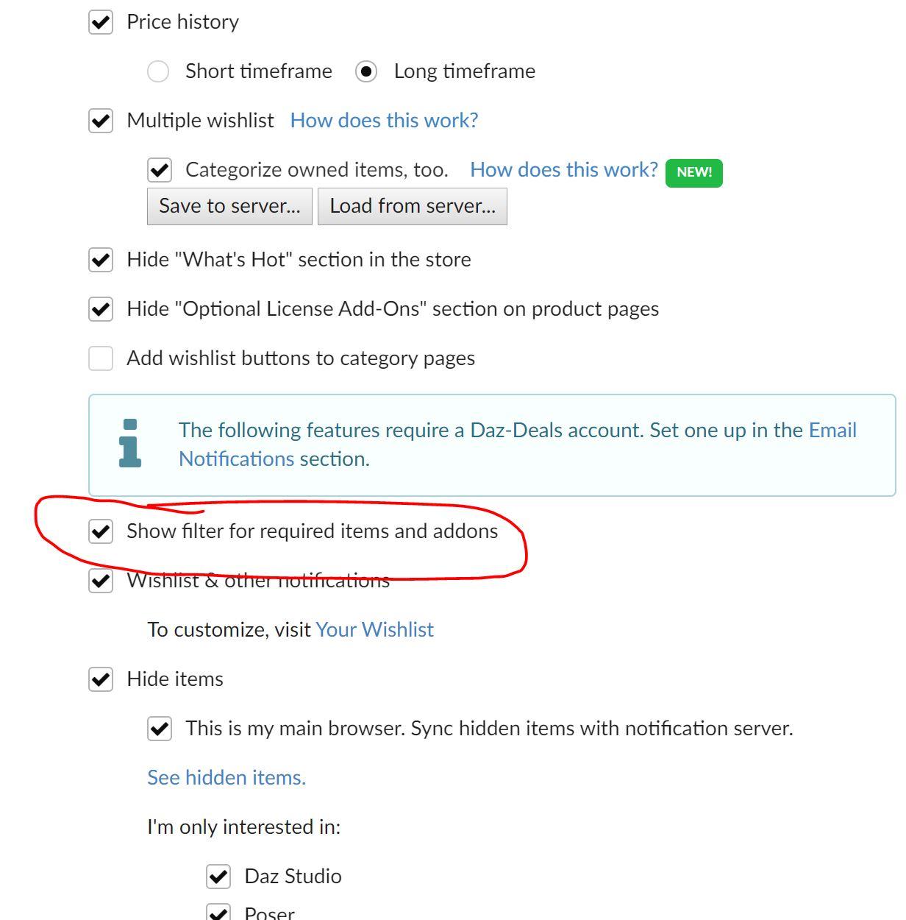Toggle Hide "What's Hot" section checkbox
Viewport: 906px width, 920px height.
click(x=101, y=260)
